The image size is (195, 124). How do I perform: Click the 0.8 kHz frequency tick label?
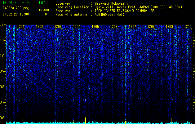(x=2, y=87)
